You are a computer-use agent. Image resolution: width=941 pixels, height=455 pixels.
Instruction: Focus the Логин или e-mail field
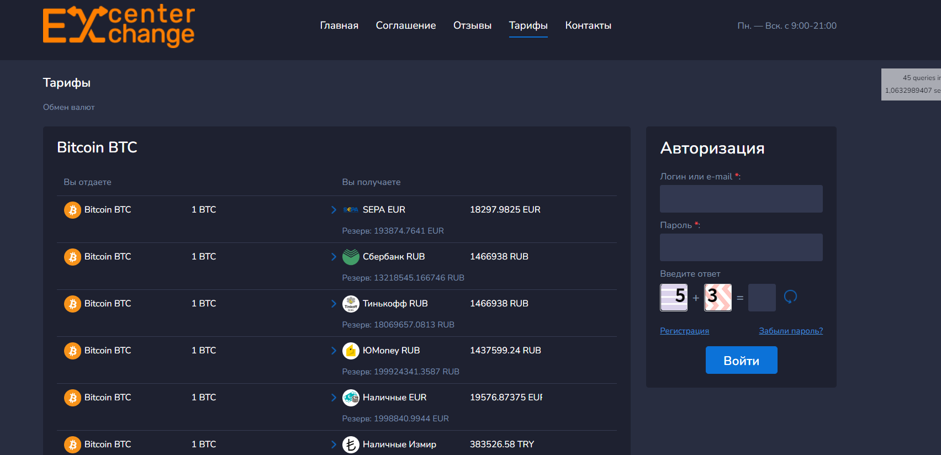(x=741, y=199)
